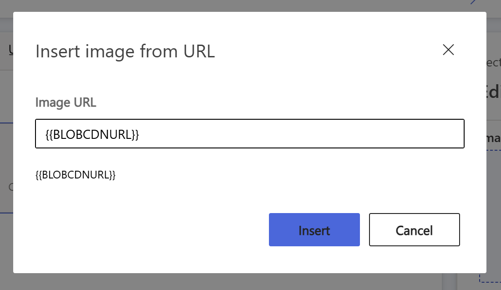The image size is (501, 290).
Task: Click the URL preview text below the field
Action: [x=76, y=175]
